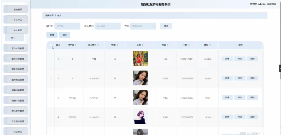Click the 住址8 address cell
This screenshot has width=293, height=136.
(208, 79)
